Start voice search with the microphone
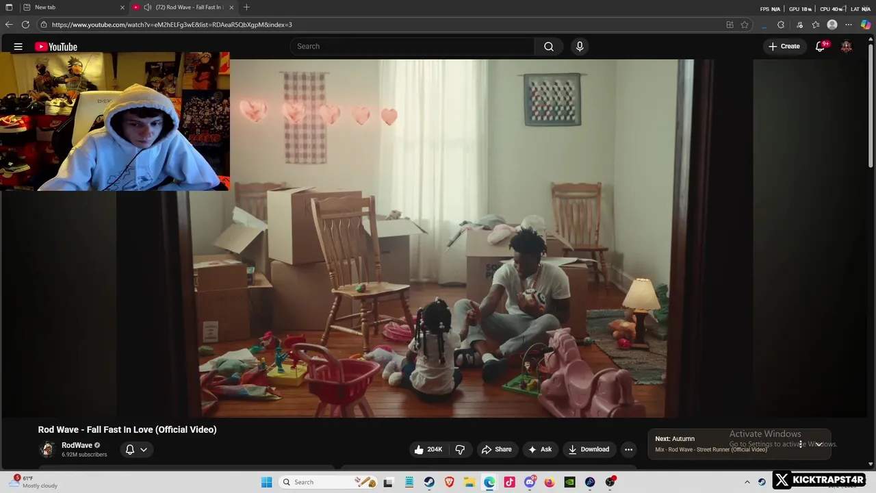Screen dimensions: 876x493 580,47
